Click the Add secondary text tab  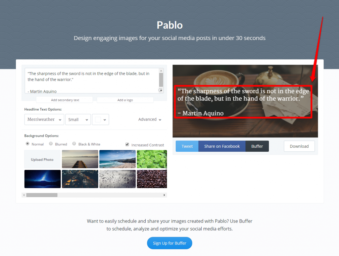click(65, 100)
